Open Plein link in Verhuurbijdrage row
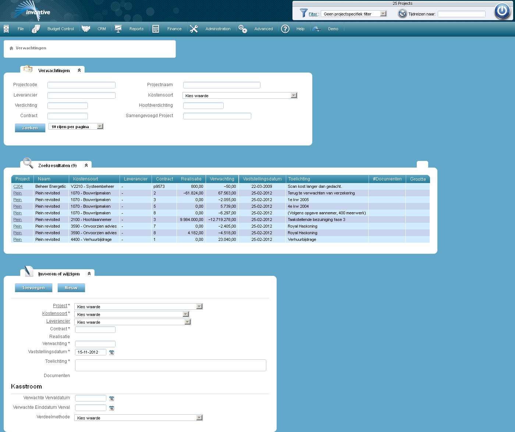515x432 pixels. 18,240
